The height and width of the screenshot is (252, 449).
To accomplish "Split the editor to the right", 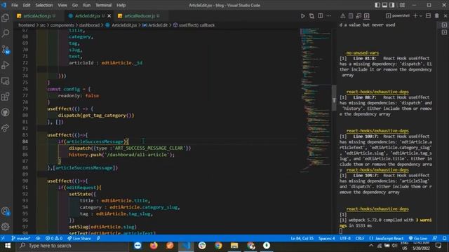I will tap(320, 16).
